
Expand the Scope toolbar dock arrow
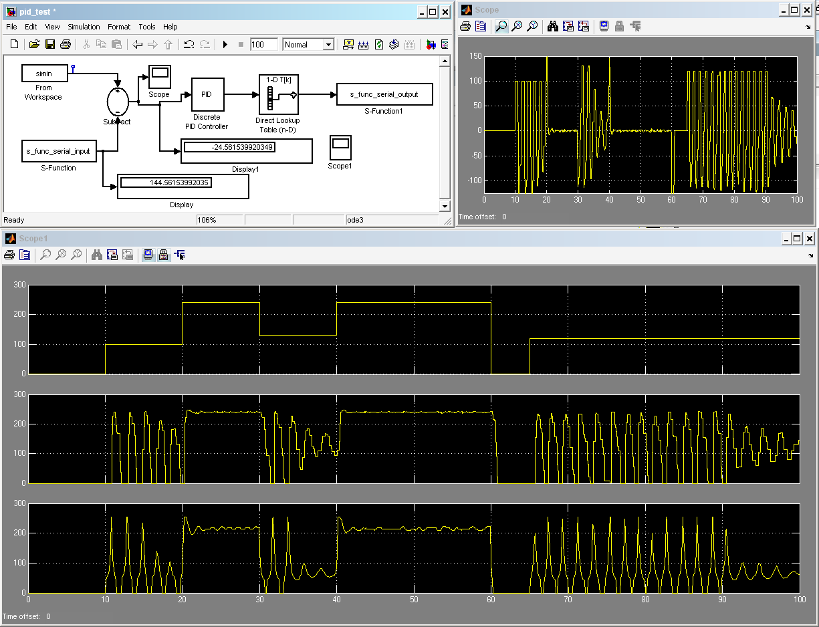[810, 28]
